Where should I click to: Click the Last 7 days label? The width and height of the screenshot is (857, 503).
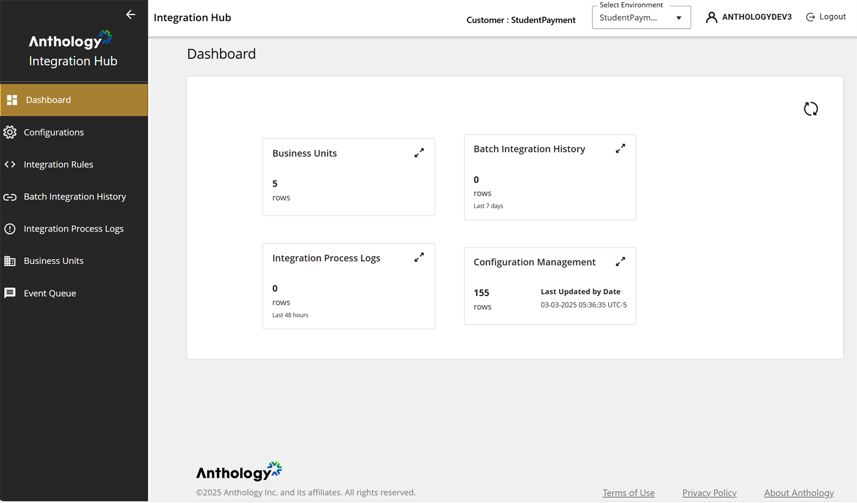(x=488, y=206)
